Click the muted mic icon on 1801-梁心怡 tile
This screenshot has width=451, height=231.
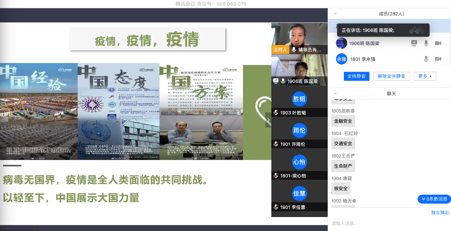(x=276, y=176)
